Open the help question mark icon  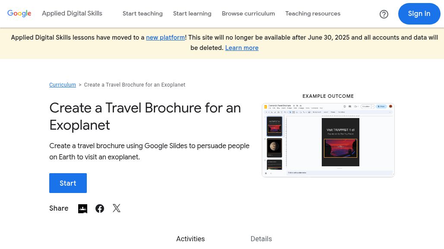(384, 14)
